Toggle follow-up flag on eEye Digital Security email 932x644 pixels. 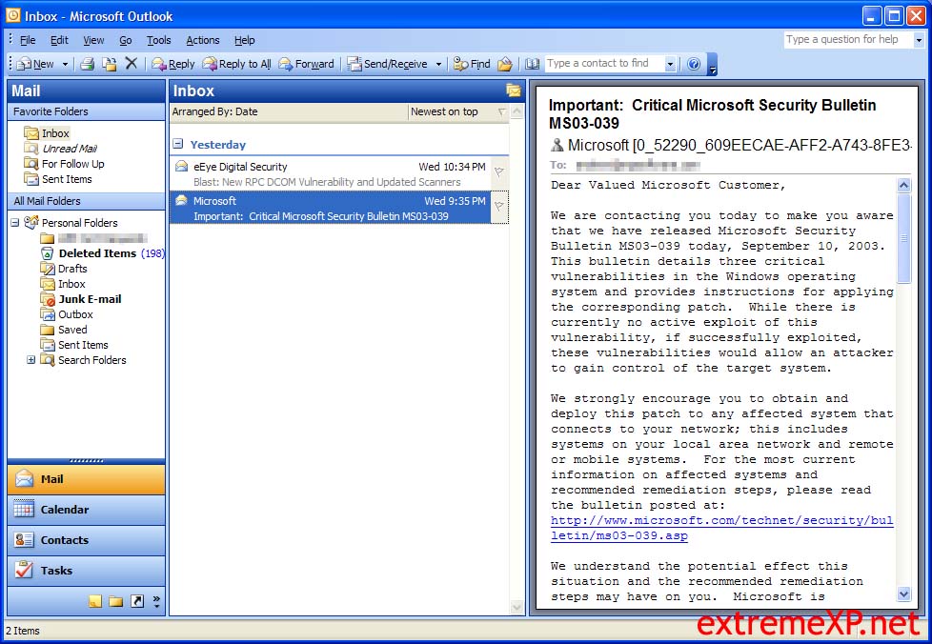coord(499,172)
